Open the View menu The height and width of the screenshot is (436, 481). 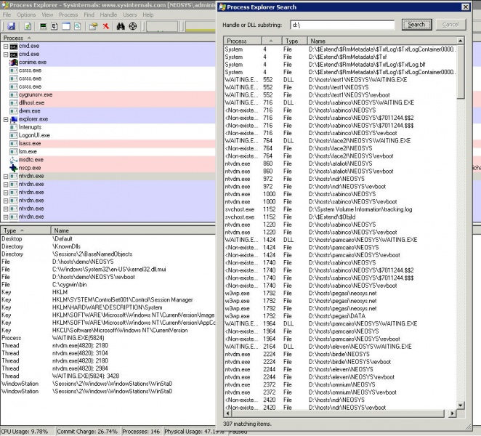[47, 15]
